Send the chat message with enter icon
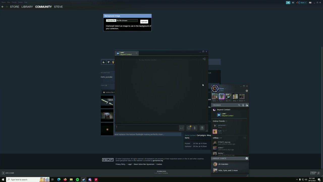The width and height of the screenshot is (323, 182). point(181,128)
